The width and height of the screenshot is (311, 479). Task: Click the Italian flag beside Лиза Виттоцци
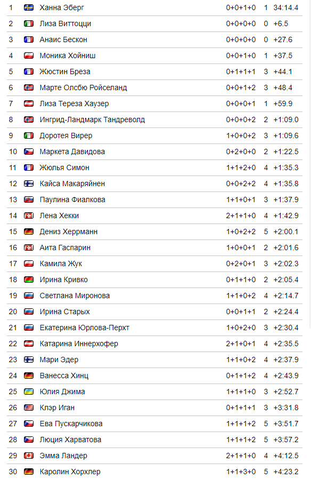(x=29, y=23)
